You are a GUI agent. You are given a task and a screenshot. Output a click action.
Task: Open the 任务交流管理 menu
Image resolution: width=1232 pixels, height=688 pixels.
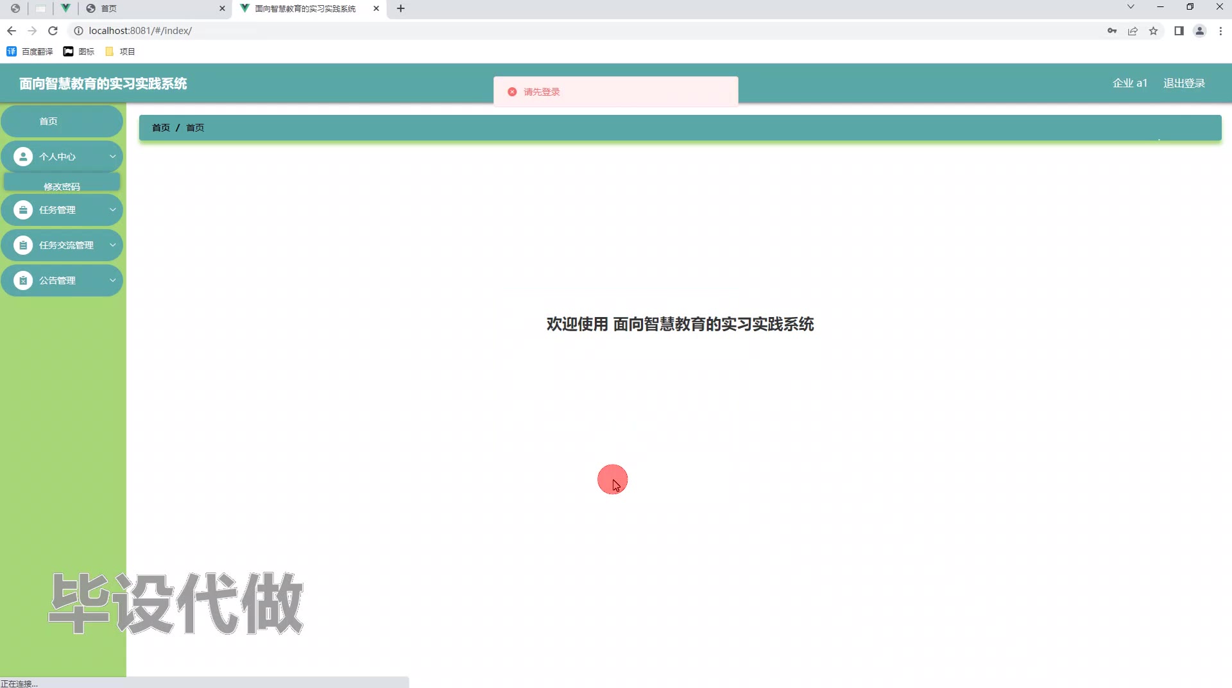pyautogui.click(x=62, y=245)
